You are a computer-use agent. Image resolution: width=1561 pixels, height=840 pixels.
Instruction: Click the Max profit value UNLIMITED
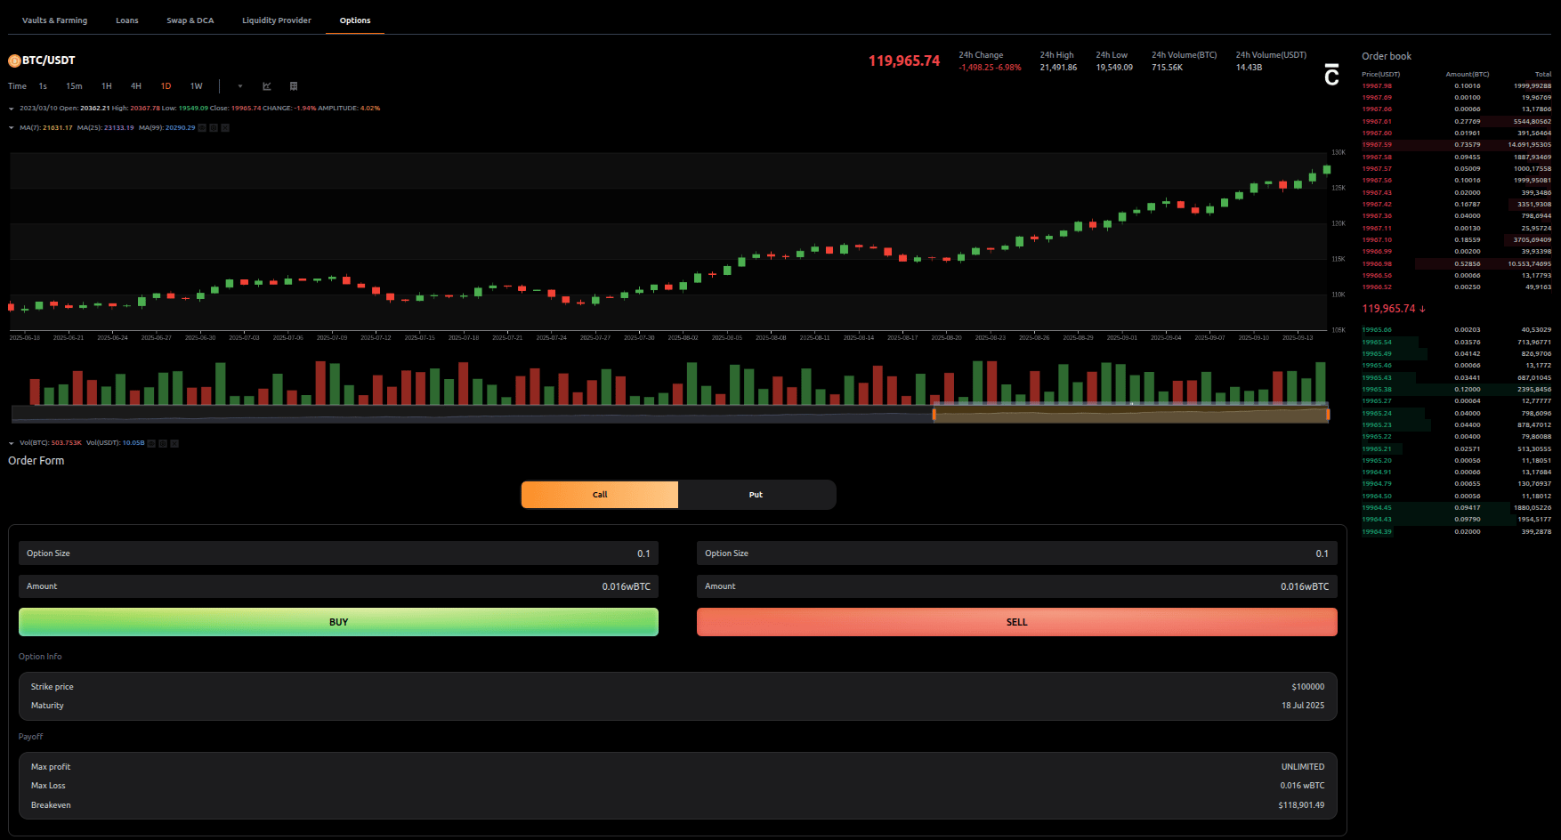[1303, 767]
